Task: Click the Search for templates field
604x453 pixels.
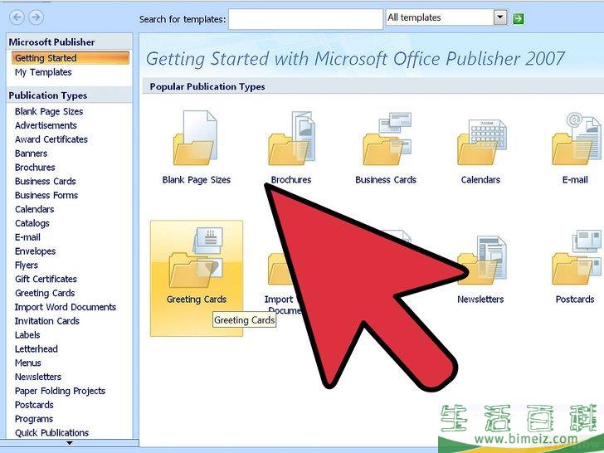Action: click(305, 19)
